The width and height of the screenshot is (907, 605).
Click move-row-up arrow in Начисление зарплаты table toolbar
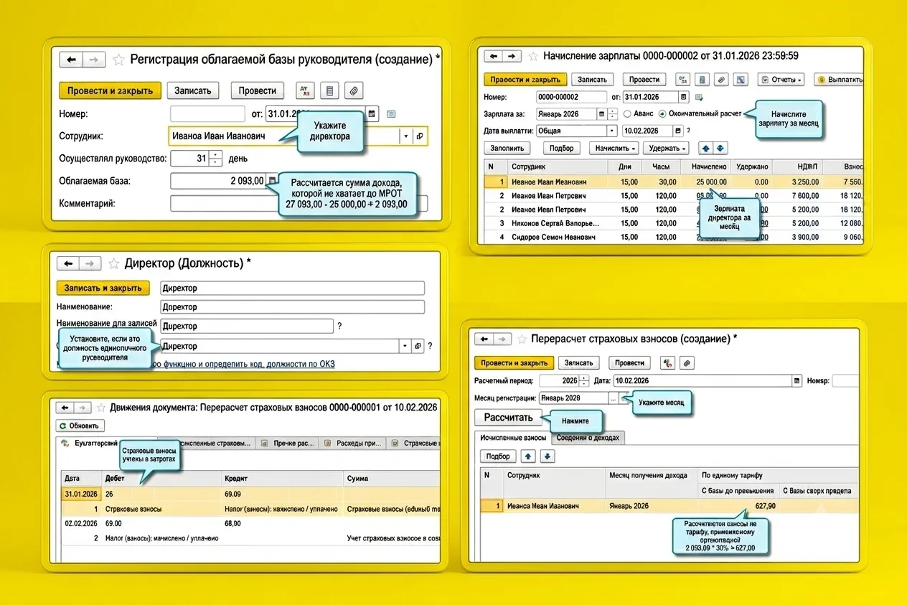coord(705,148)
